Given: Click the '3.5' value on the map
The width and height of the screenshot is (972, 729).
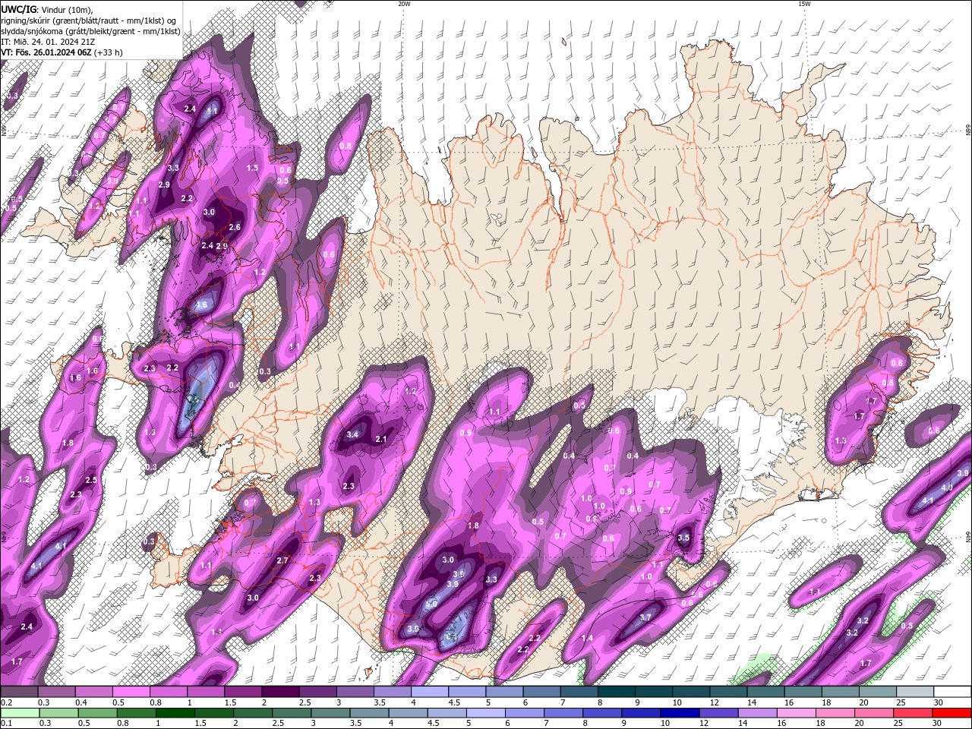Looking at the screenshot, I should (683, 538).
